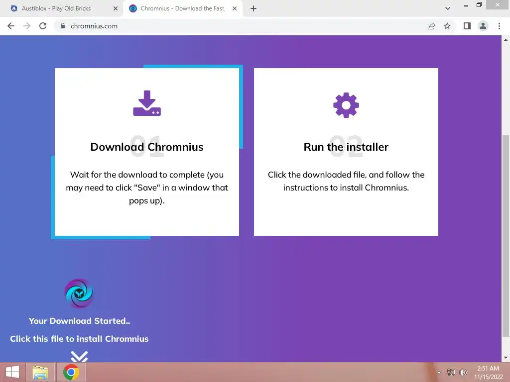The image size is (510, 382).
Task: Close the Austiblox tab
Action: coord(116,9)
